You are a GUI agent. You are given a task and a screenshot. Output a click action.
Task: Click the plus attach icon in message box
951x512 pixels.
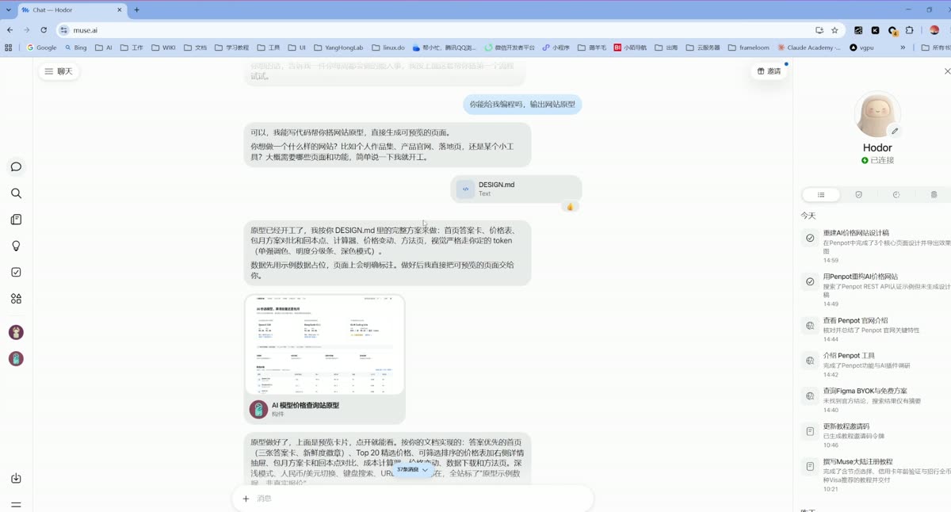tap(246, 499)
